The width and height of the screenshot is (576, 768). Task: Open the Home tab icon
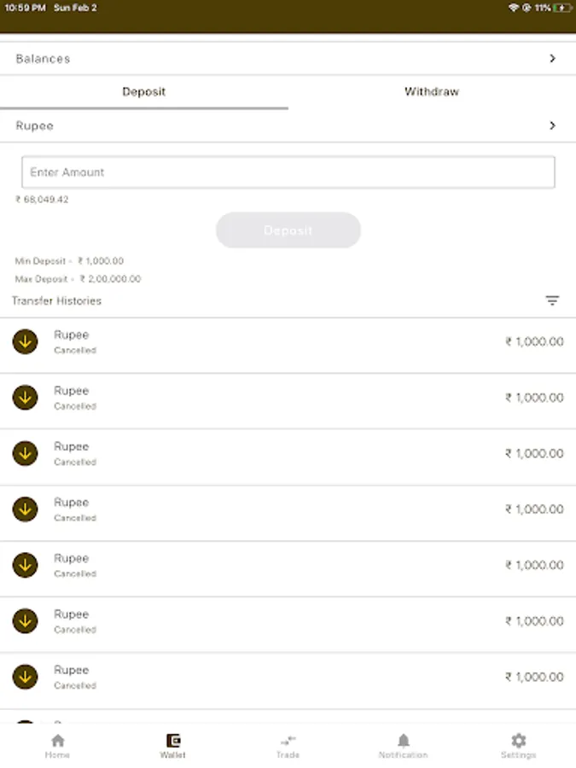(57, 741)
